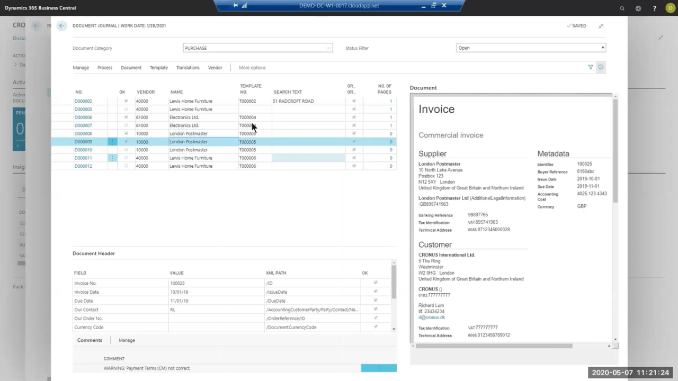Open help via the question mark icon
The height and width of the screenshot is (381, 678).
654,8
